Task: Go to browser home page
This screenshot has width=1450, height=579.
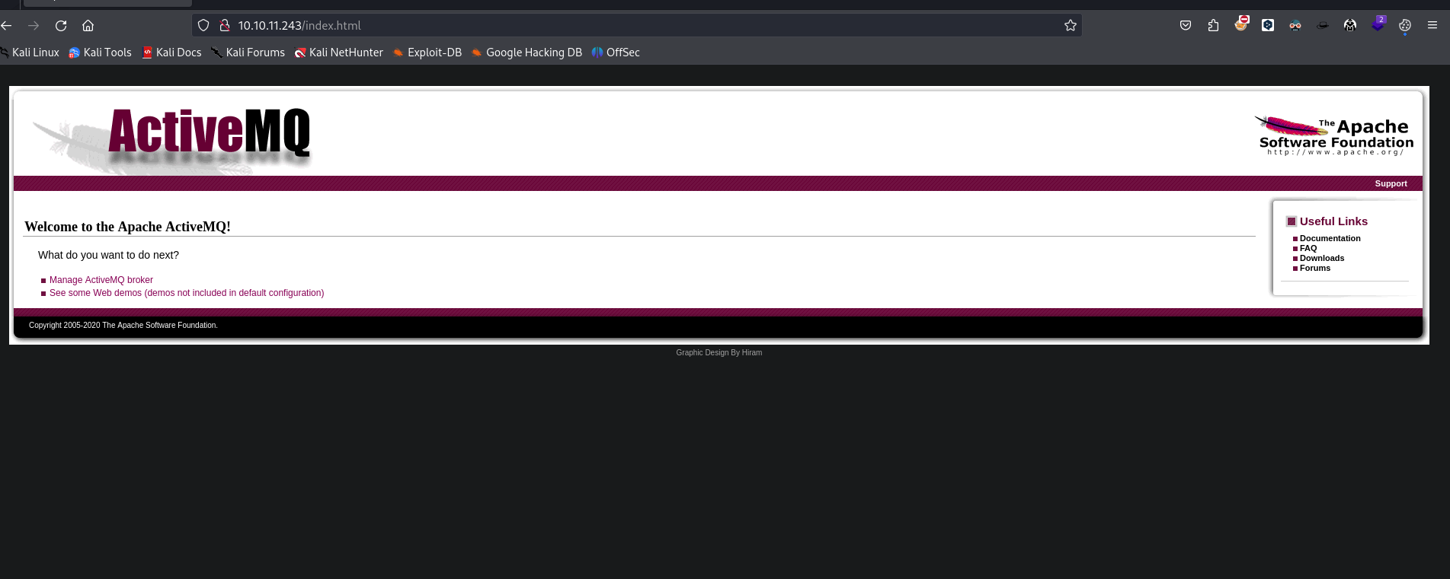Action: (x=88, y=26)
